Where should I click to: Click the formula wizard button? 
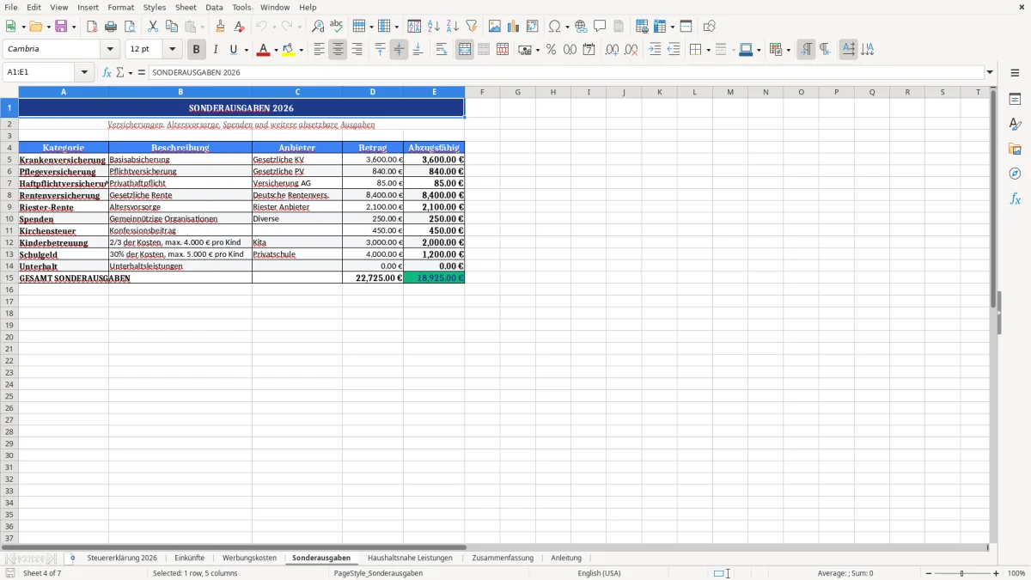106,72
